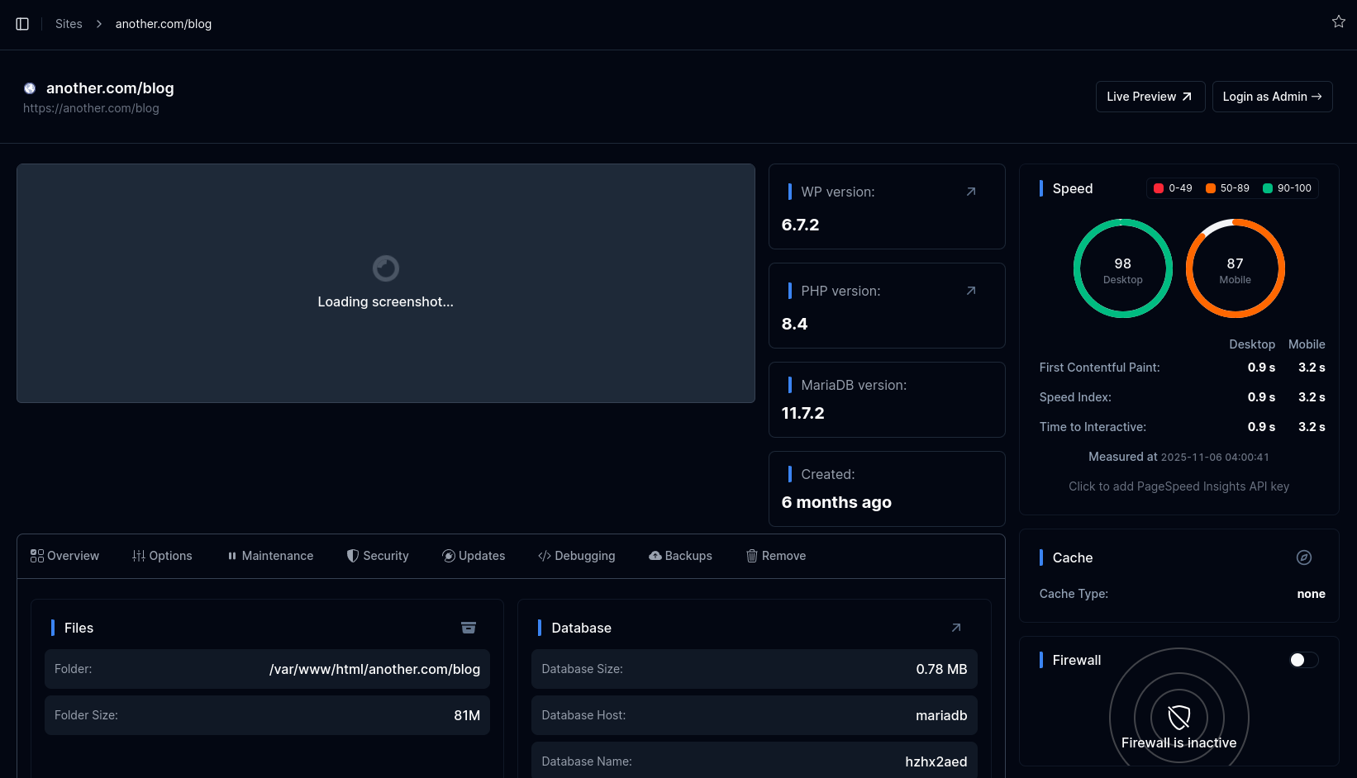Enable the Firewall toggle switch
This screenshot has height=778, width=1357.
[x=1302, y=660]
